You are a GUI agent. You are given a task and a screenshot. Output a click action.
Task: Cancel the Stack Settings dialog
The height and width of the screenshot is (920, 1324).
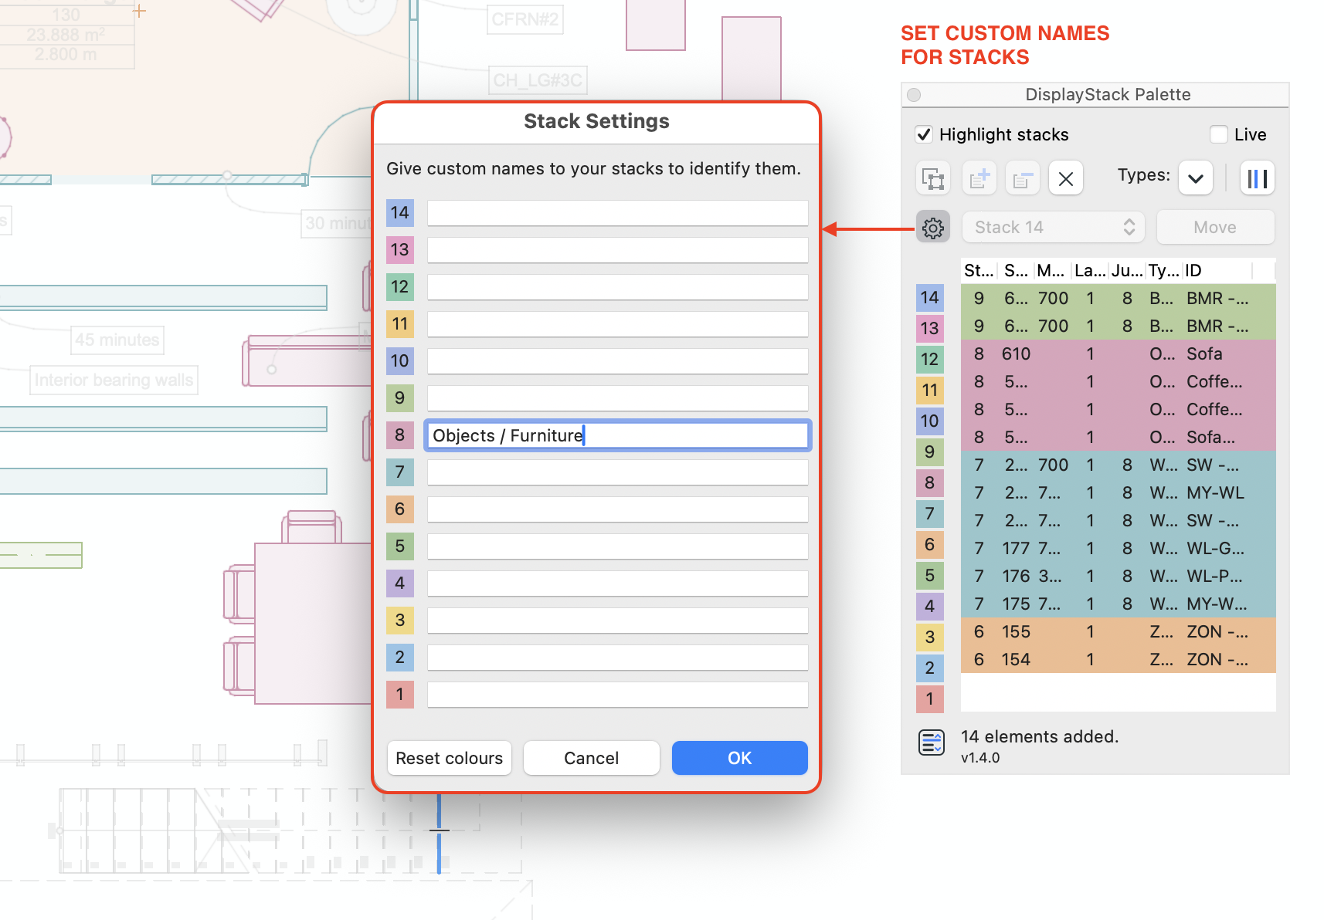[x=592, y=758]
